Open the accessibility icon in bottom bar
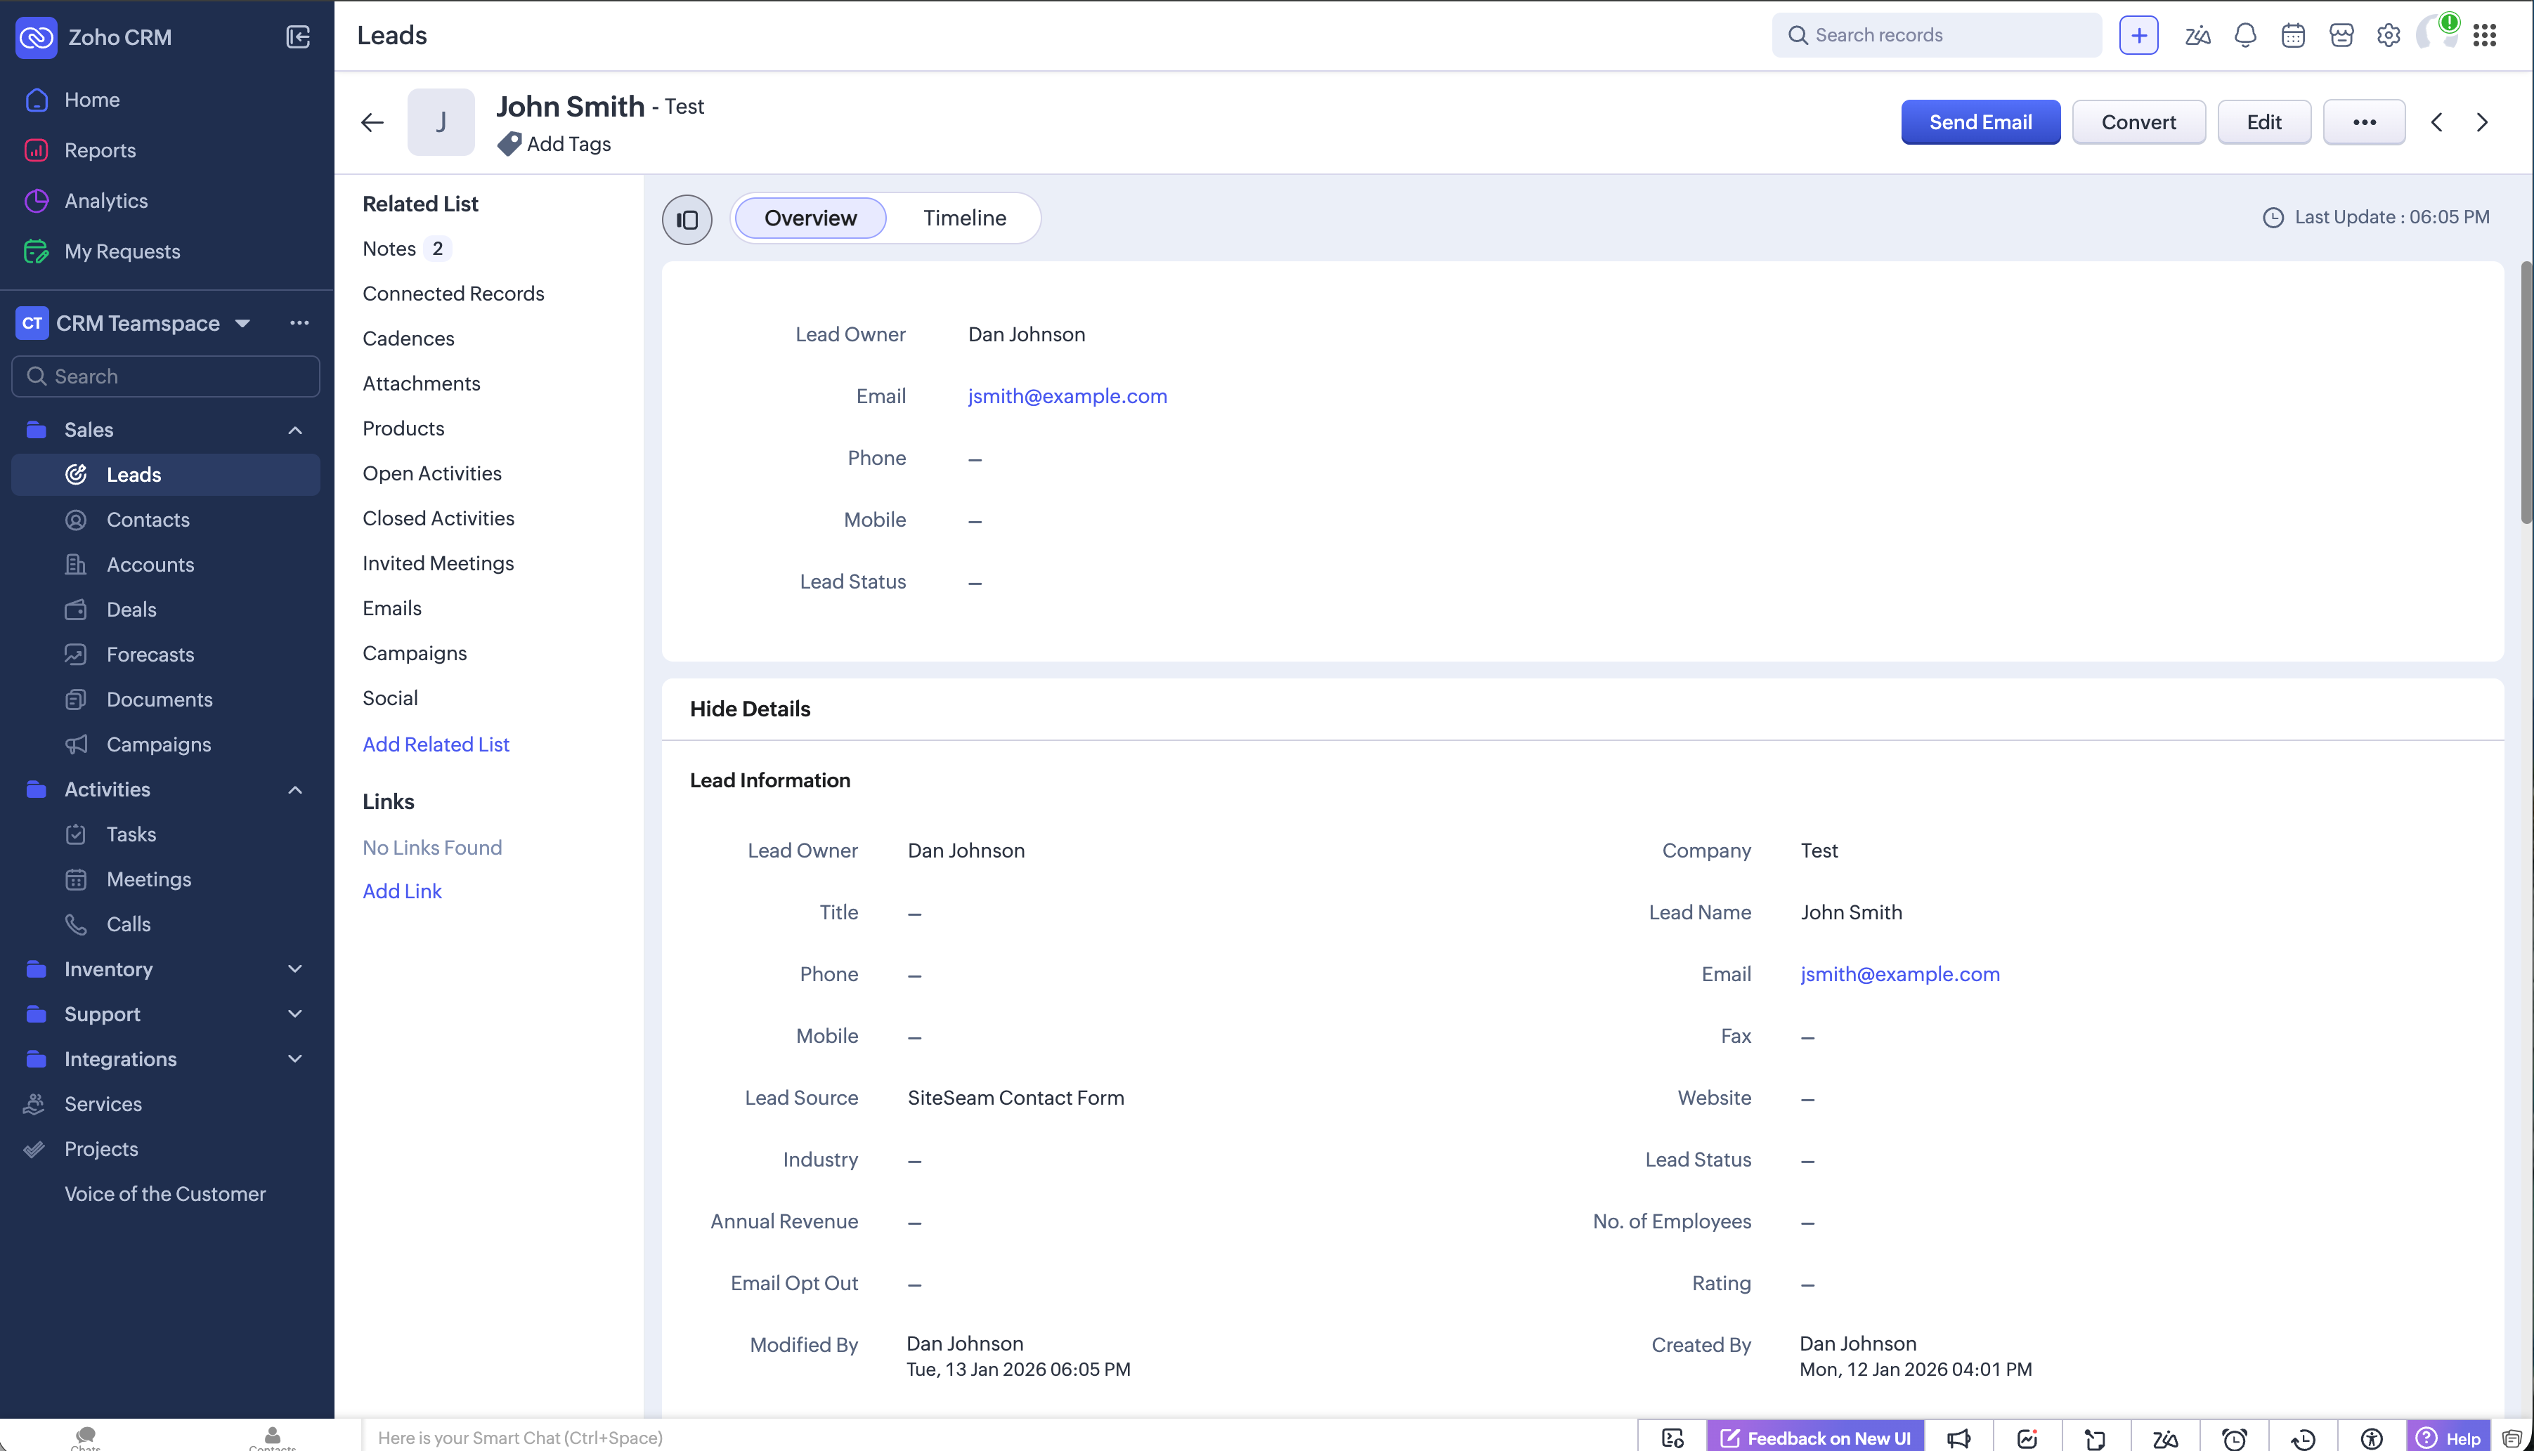 point(2372,1438)
